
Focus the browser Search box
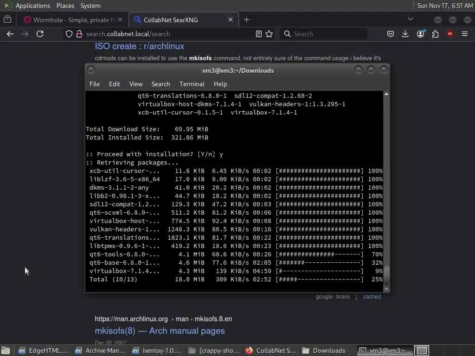coord(323,34)
